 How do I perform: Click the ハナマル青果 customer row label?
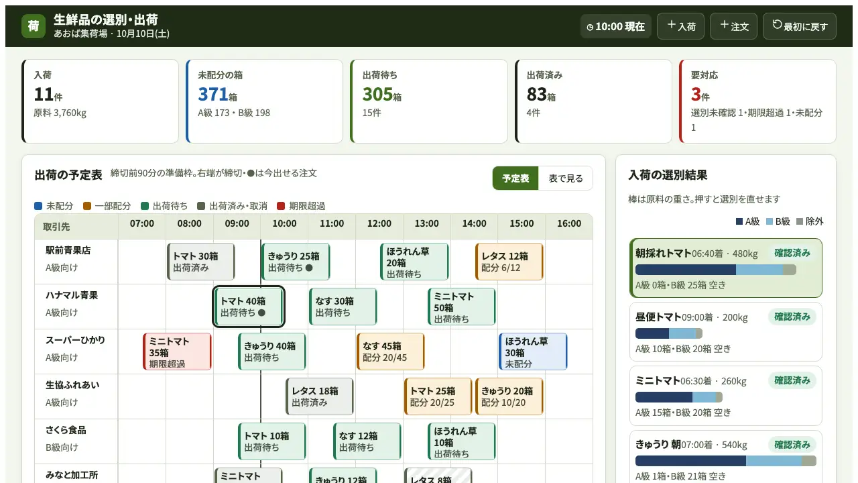tap(76, 307)
